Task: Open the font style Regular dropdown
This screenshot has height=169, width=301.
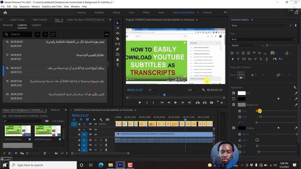Action: (x=244, y=46)
